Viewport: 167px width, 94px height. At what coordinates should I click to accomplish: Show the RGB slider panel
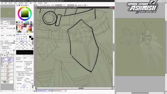19,5
